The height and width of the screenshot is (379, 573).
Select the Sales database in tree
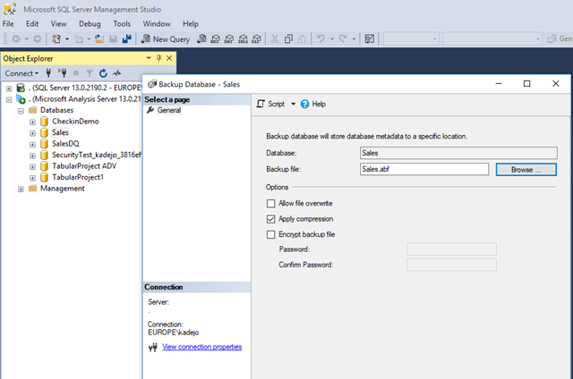pyautogui.click(x=60, y=132)
